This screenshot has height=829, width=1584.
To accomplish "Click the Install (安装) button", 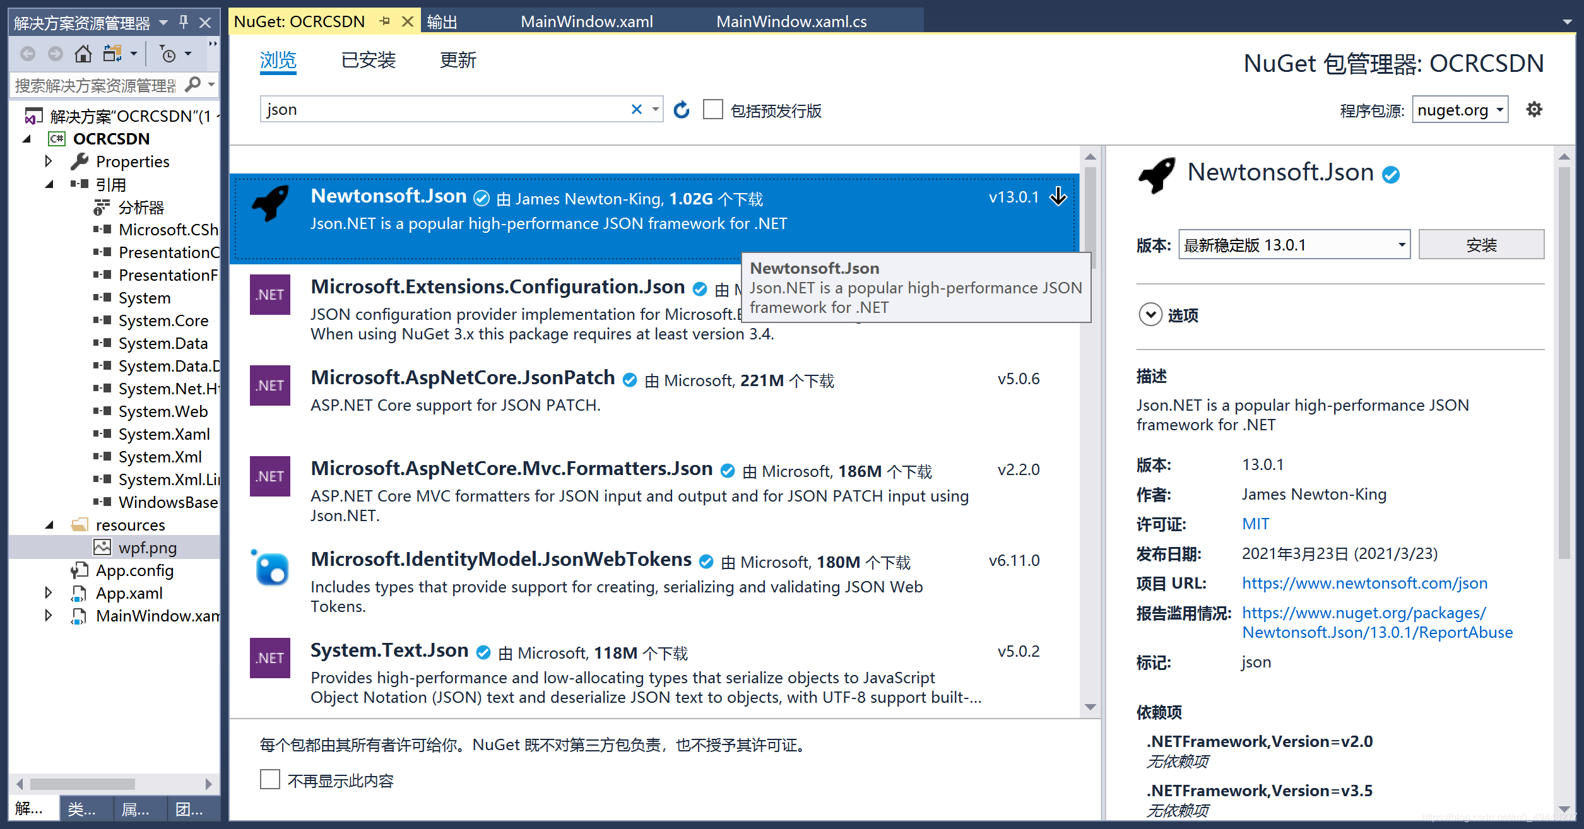I will pyautogui.click(x=1481, y=244).
